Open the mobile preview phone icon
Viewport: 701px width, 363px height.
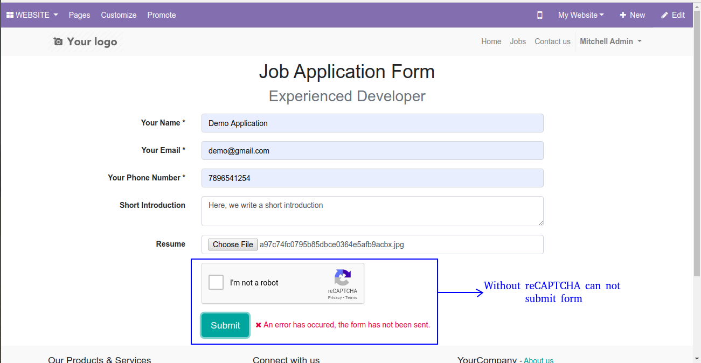(x=540, y=15)
